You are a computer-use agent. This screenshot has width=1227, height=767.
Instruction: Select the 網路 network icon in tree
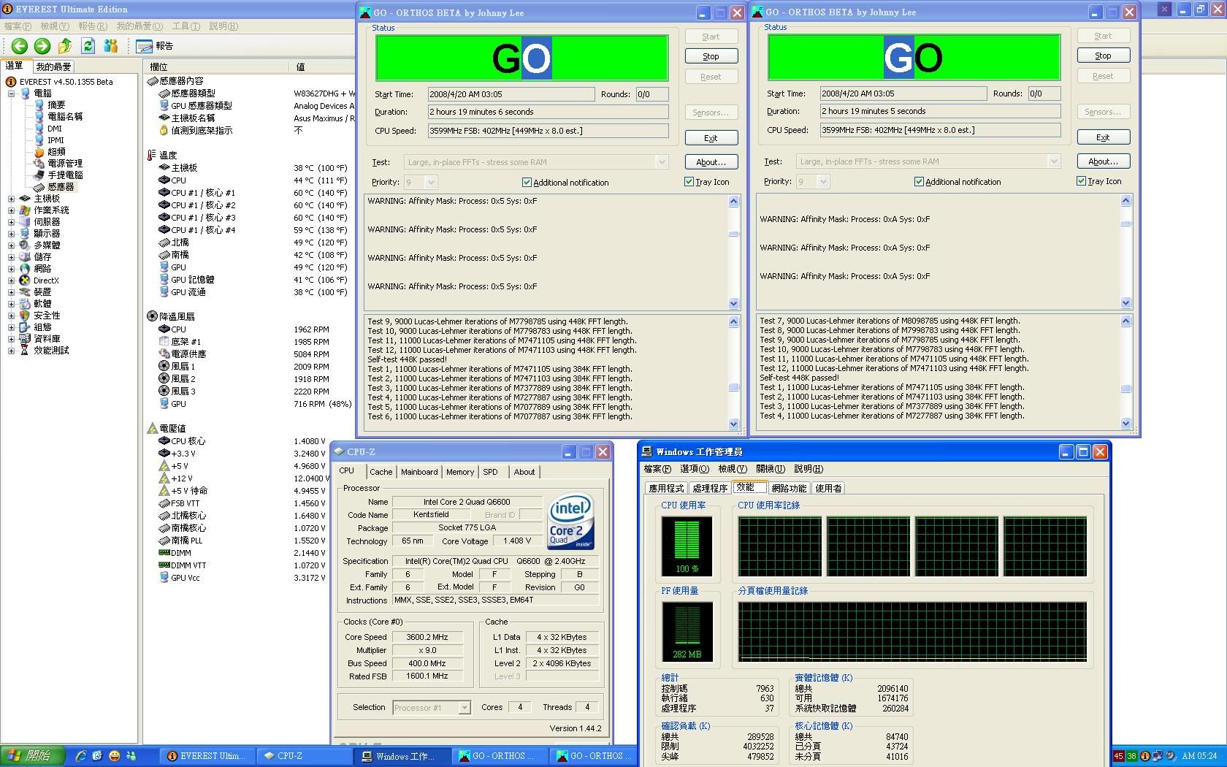(26, 269)
